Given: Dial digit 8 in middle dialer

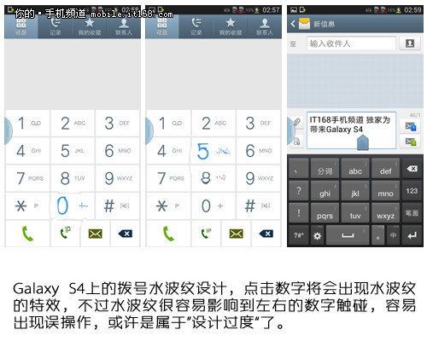Looking at the screenshot, I should coord(213,178).
